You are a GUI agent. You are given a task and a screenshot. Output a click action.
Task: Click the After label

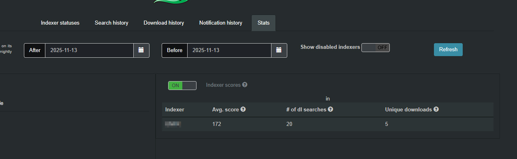click(x=35, y=50)
